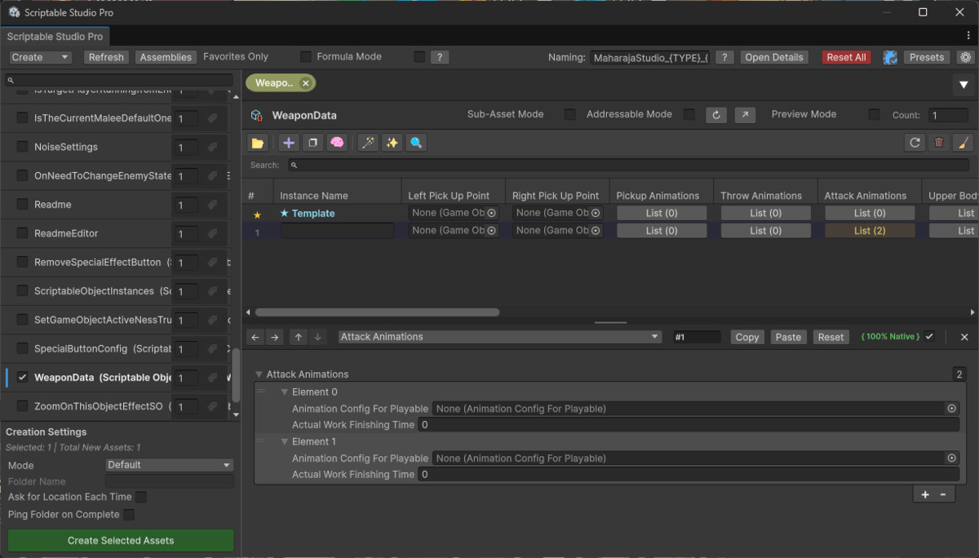Toggle Ping Folder on Complete checkbox
Viewport: 979px width, 558px height.
pos(129,515)
